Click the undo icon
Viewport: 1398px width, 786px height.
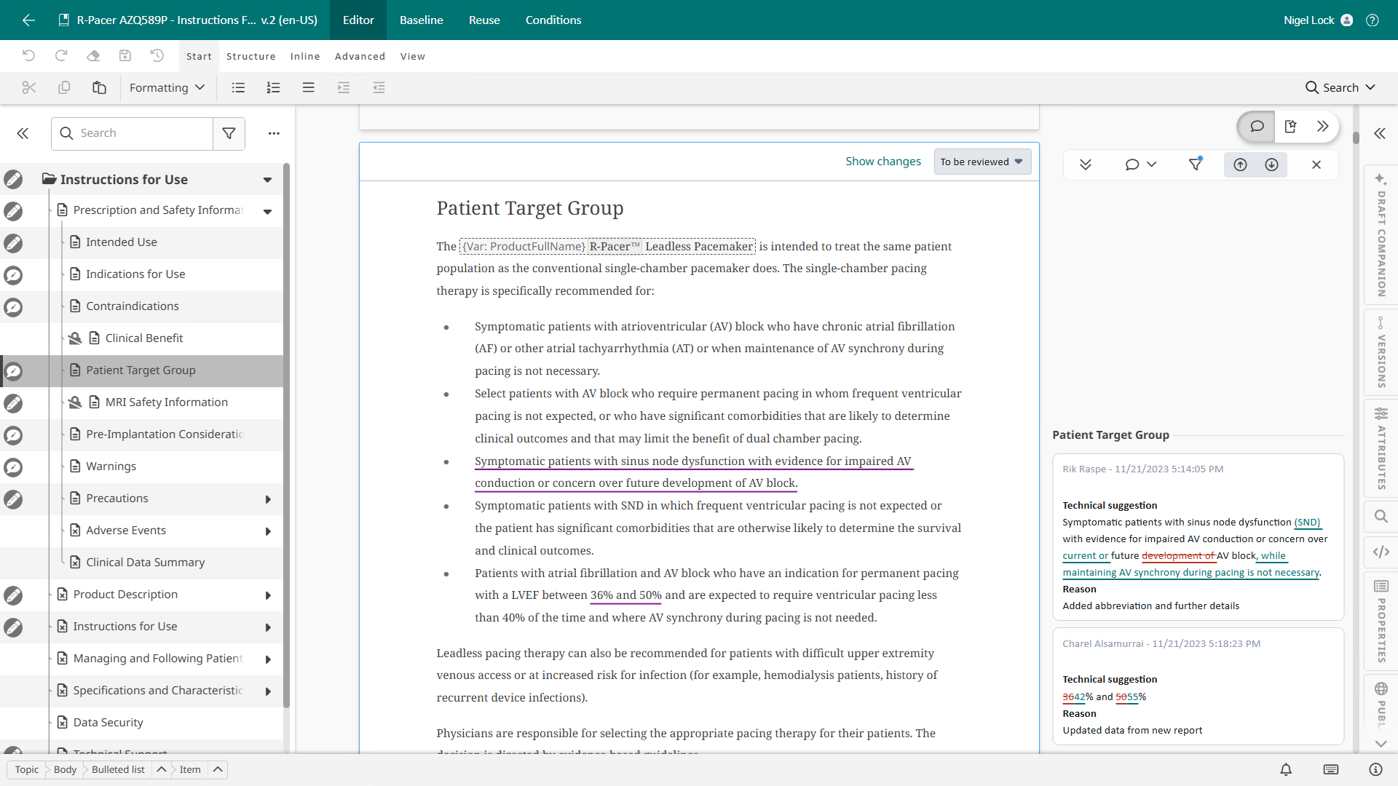28,55
